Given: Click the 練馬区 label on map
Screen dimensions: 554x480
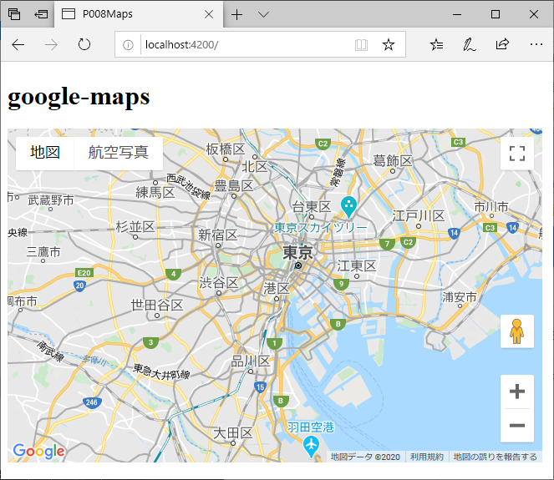Looking at the screenshot, I should point(155,193).
